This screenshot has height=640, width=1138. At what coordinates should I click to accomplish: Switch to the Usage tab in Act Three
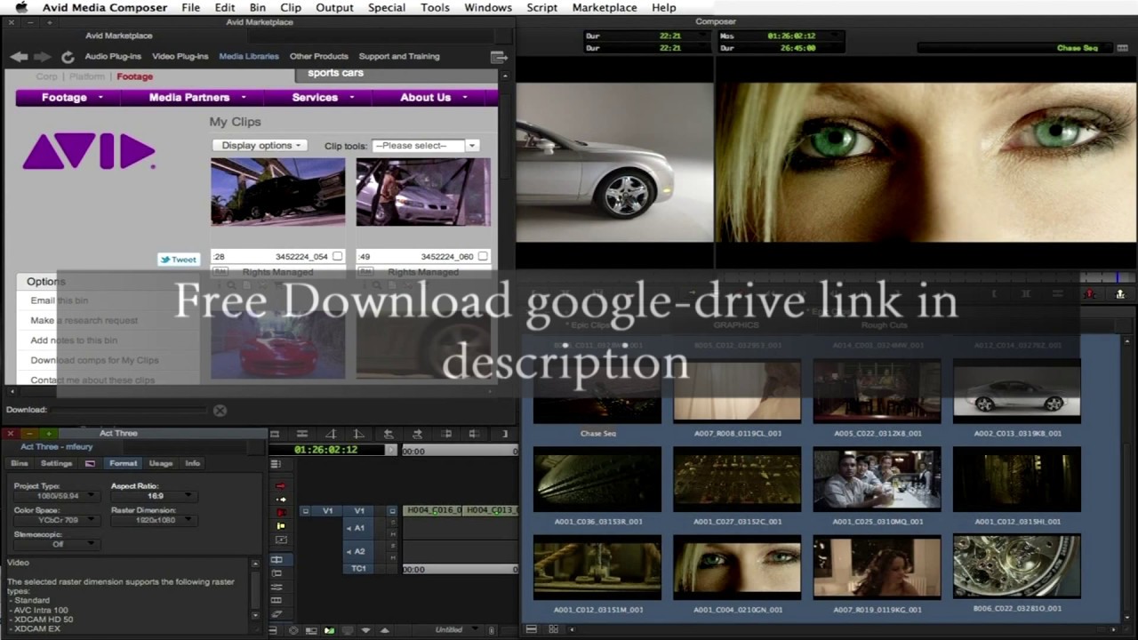[x=161, y=463]
